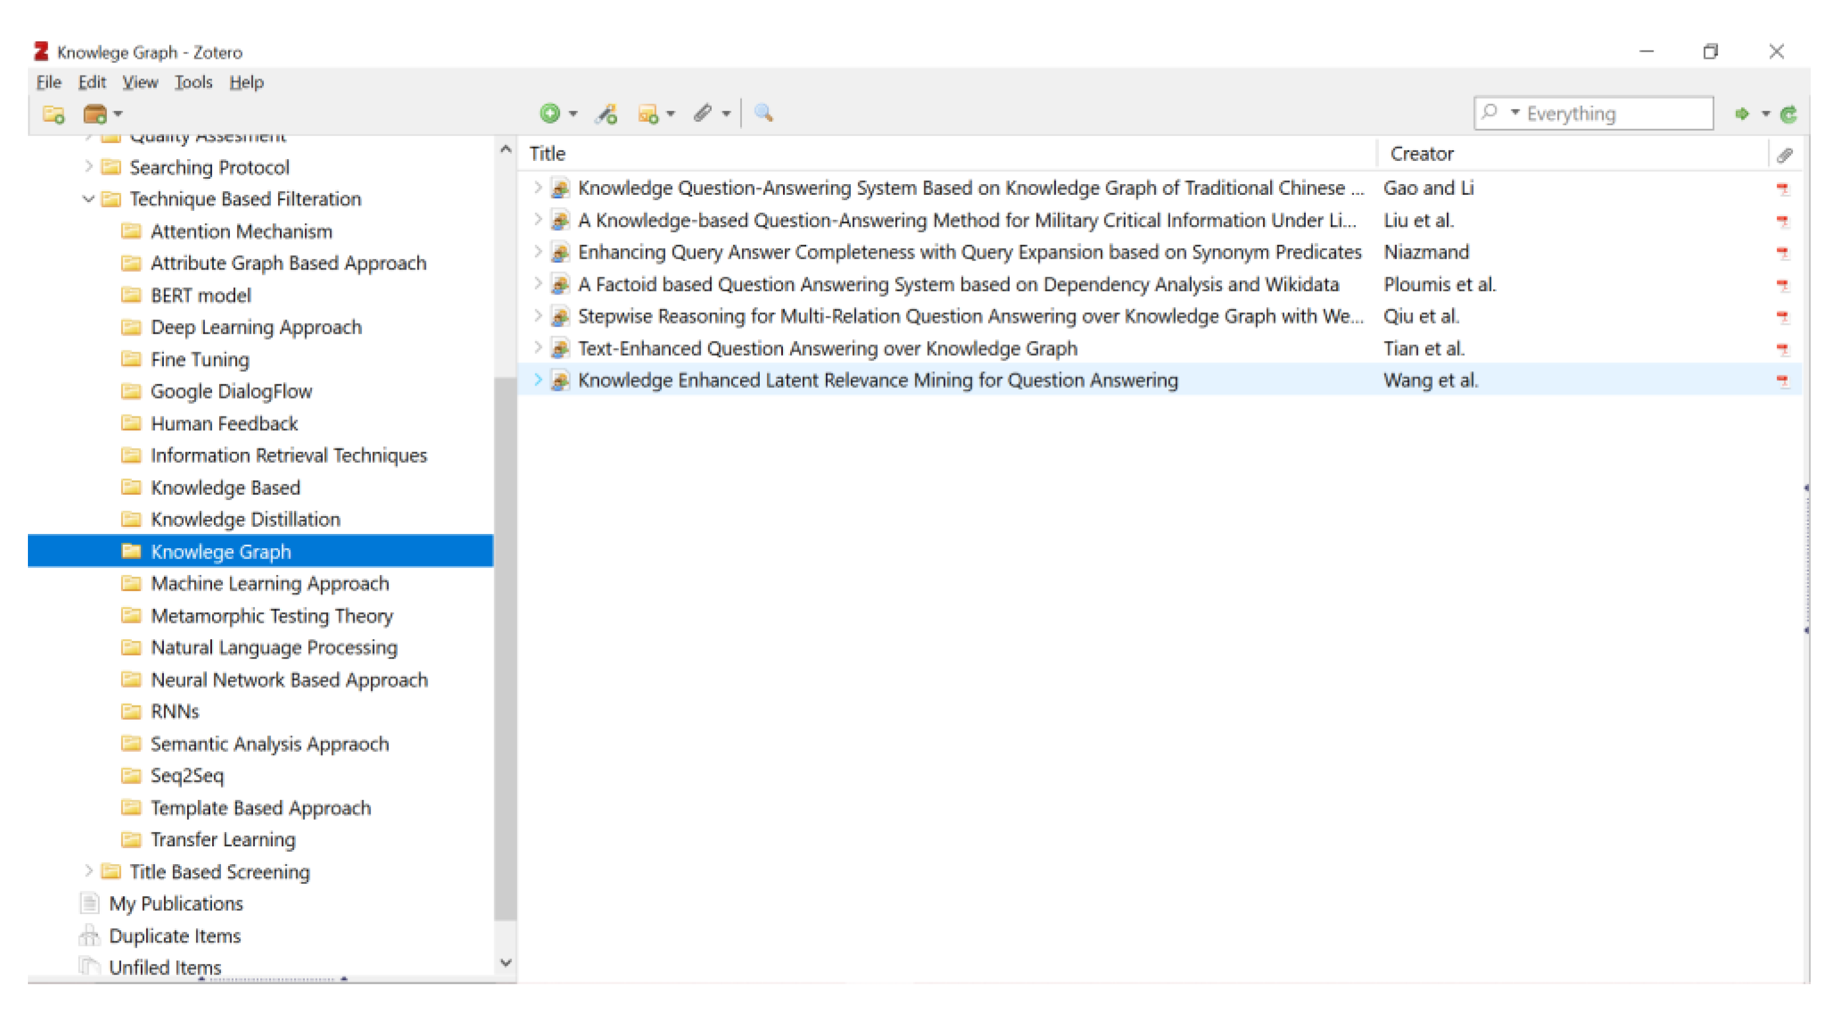This screenshot has height=1021, width=1844.
Task: Click Sync with Zotero green arrow
Action: pos(1788,114)
